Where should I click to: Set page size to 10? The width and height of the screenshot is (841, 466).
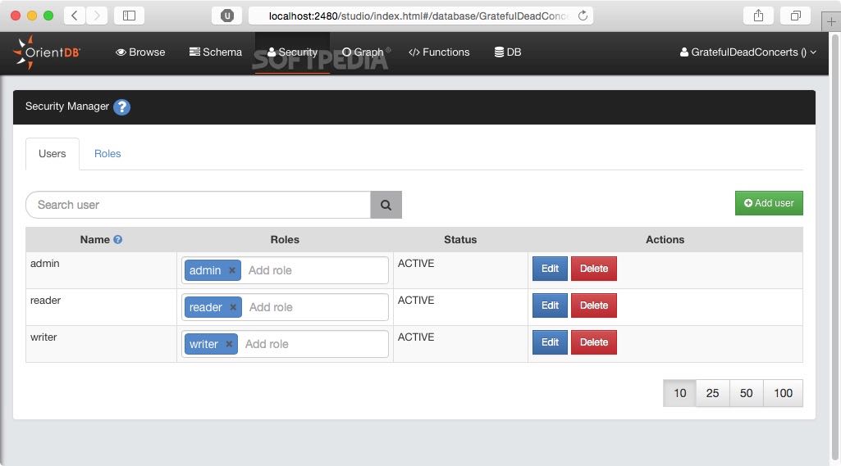pos(679,393)
